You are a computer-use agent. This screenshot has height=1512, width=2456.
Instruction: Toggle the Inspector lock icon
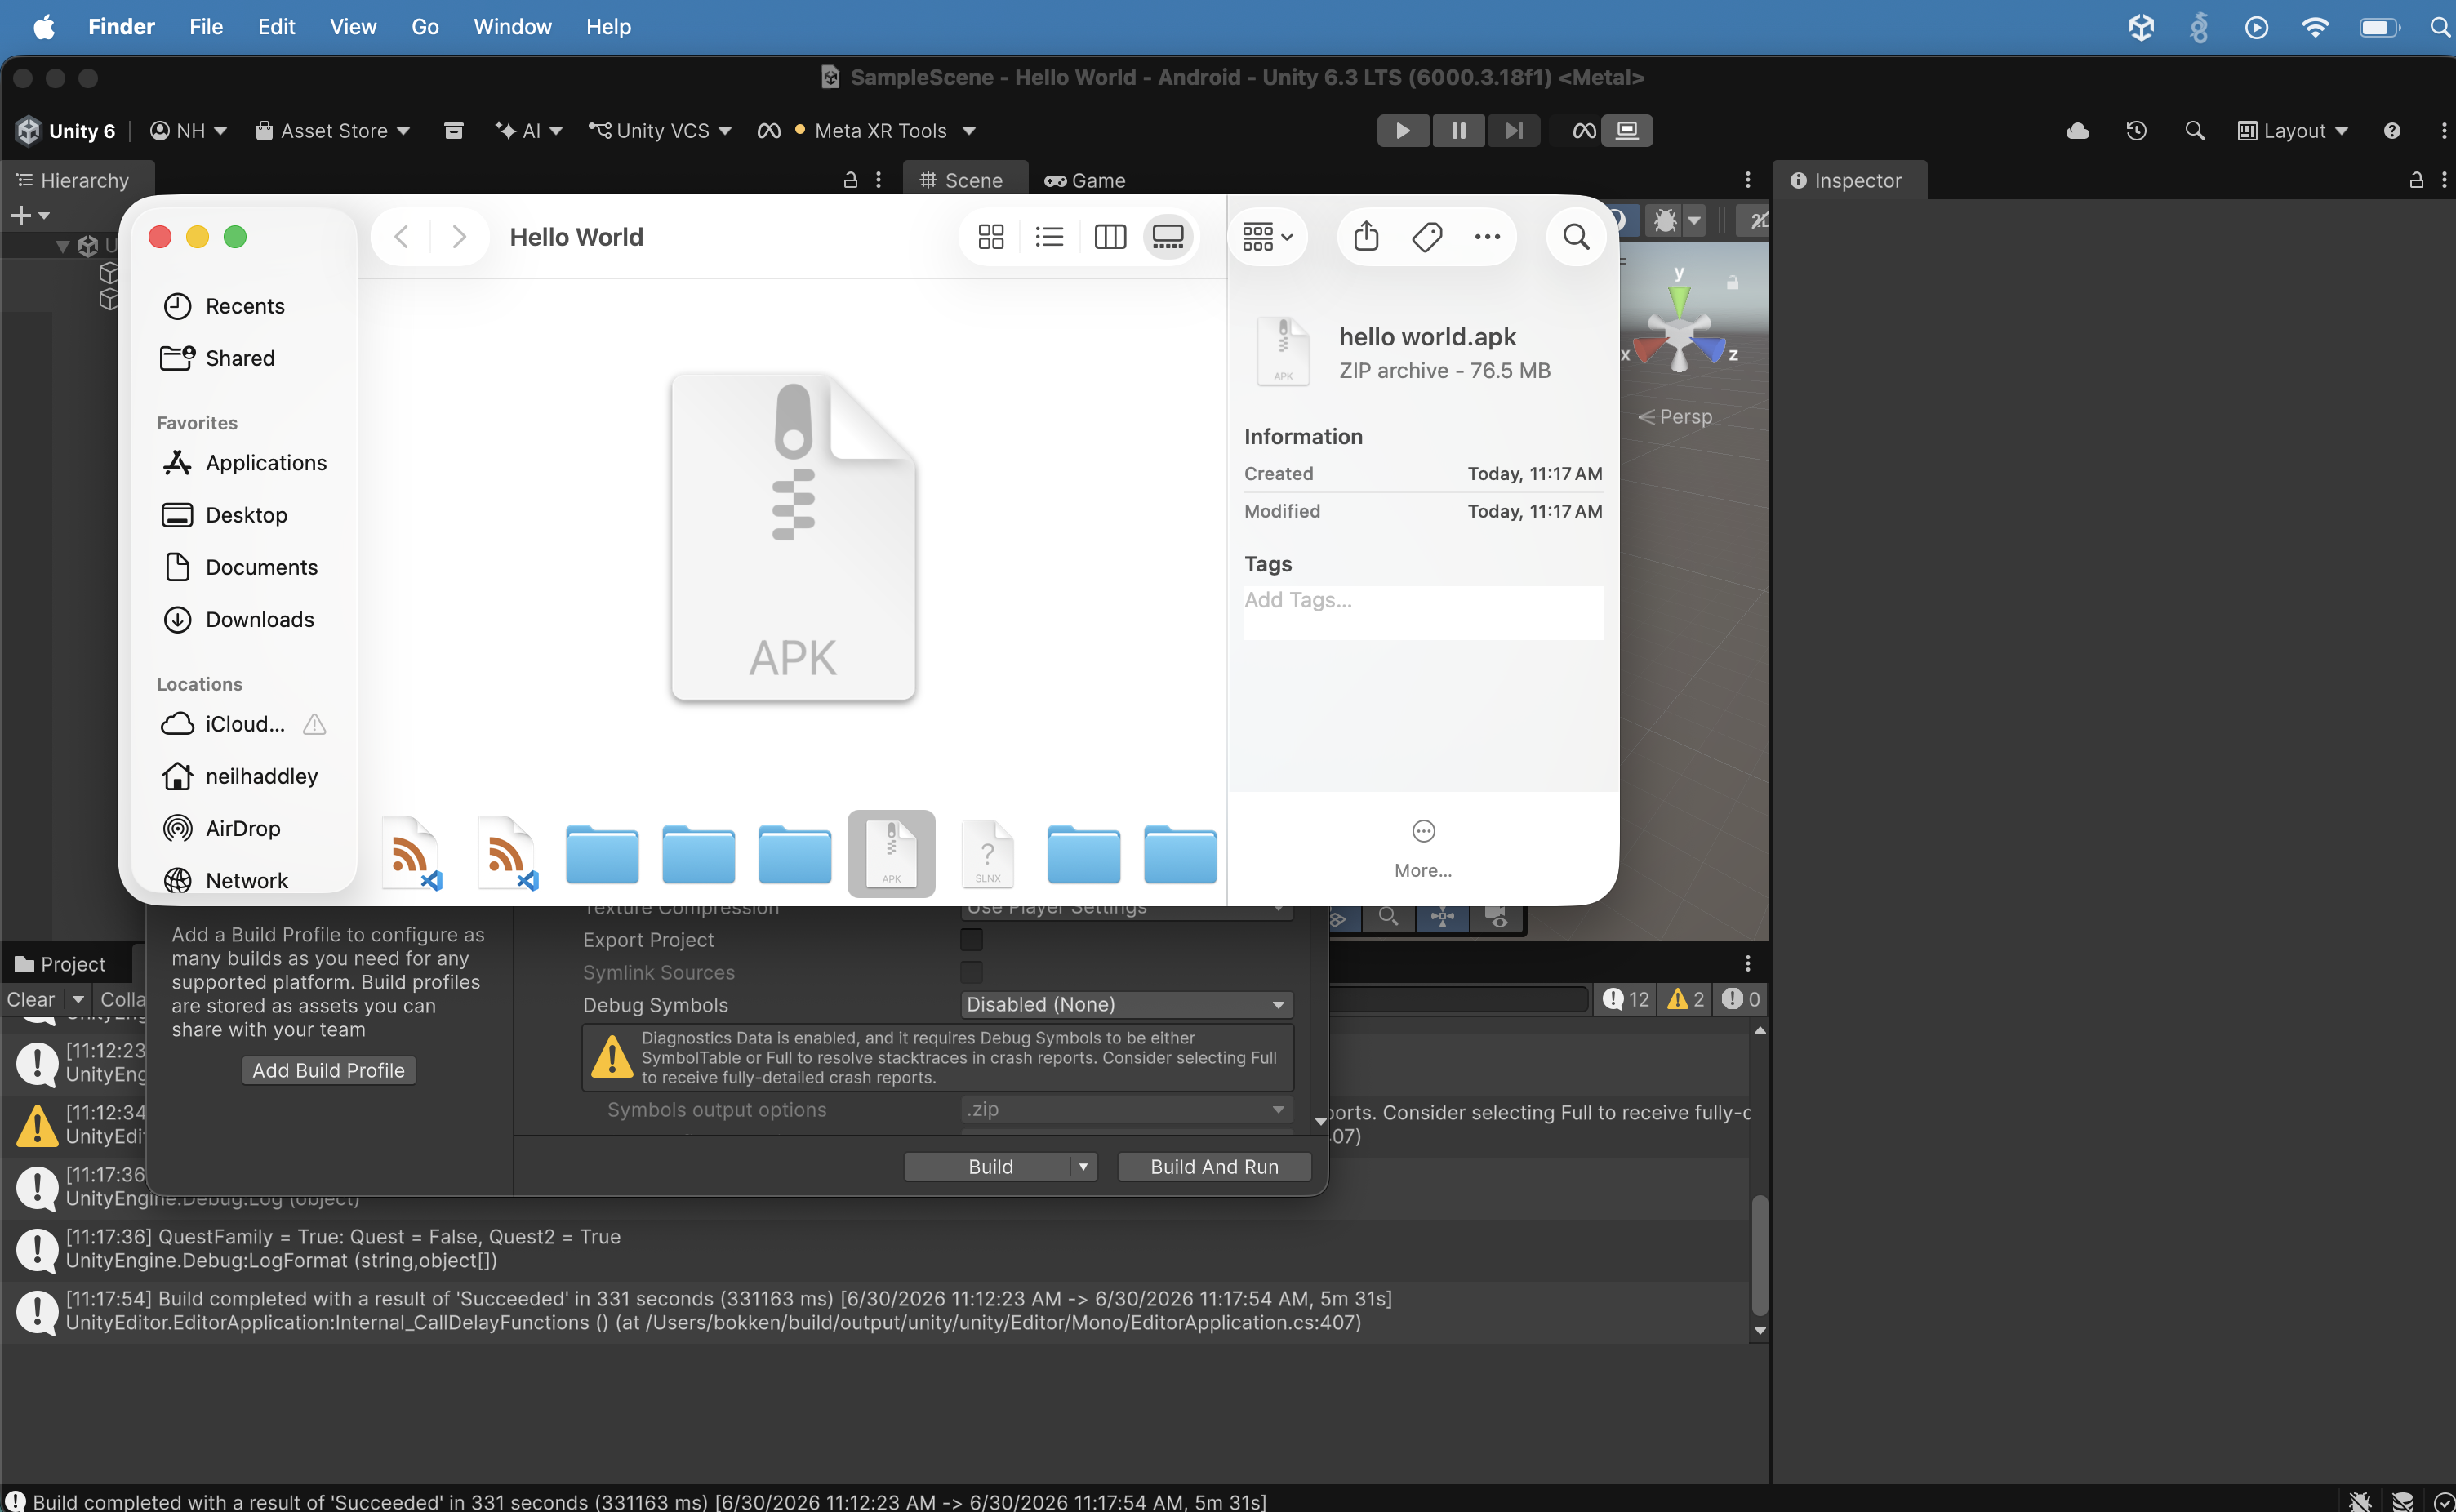pos(2416,180)
